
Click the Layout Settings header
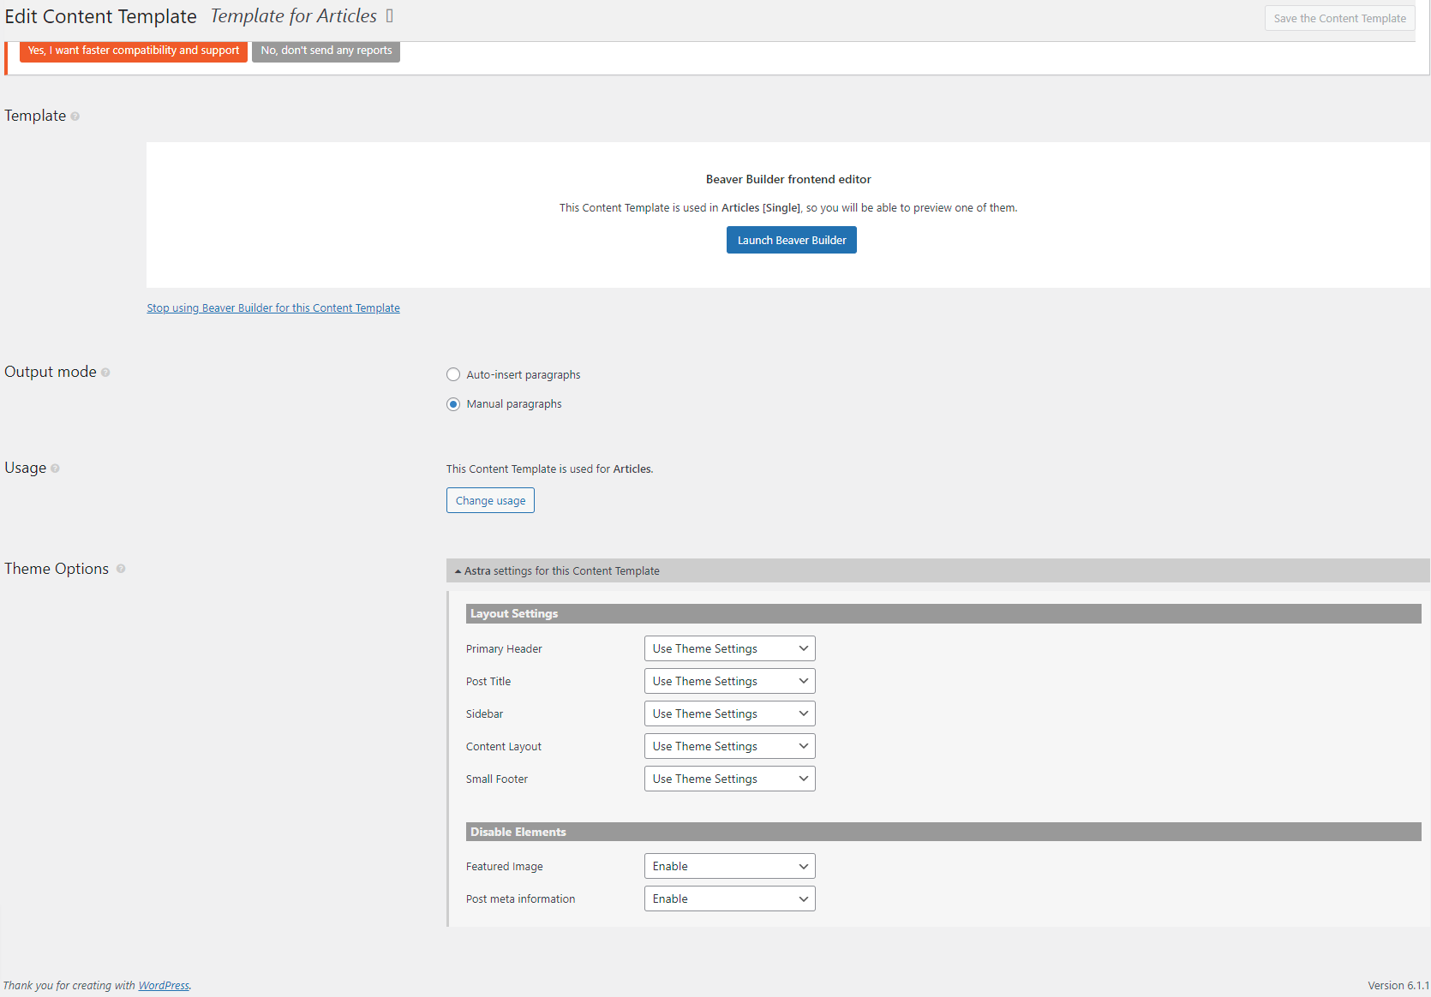pyautogui.click(x=943, y=613)
